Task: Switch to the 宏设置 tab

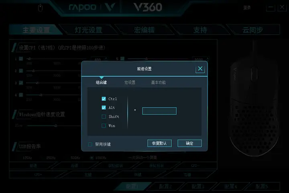Action: point(130,82)
